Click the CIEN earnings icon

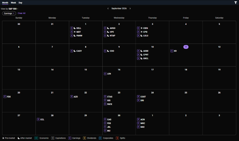coord(138,28)
